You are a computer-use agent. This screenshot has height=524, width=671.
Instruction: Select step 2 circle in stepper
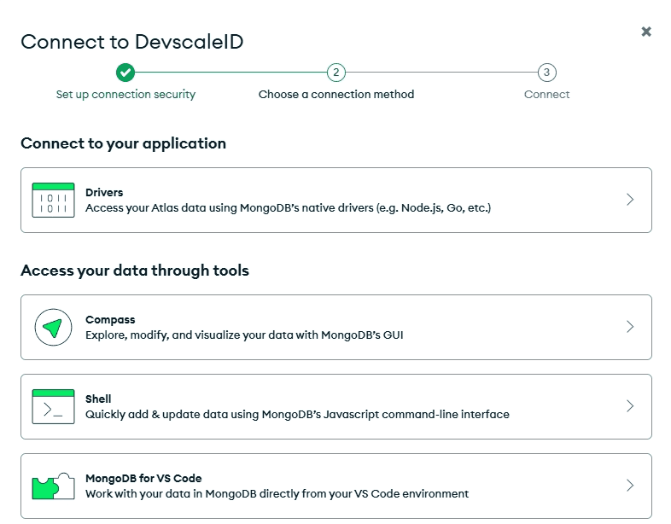point(336,73)
